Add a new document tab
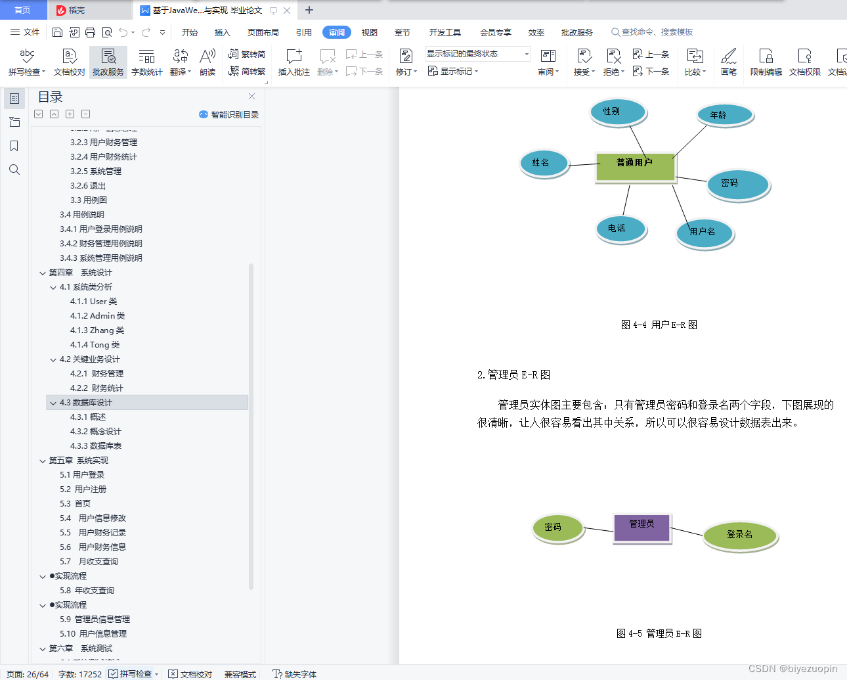The width and height of the screenshot is (847, 680). [x=309, y=10]
